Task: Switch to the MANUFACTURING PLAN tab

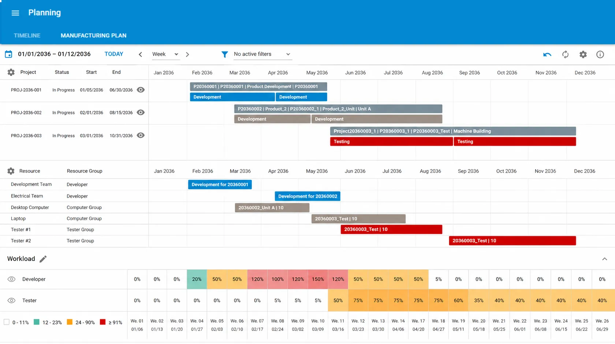Action: [x=93, y=35]
